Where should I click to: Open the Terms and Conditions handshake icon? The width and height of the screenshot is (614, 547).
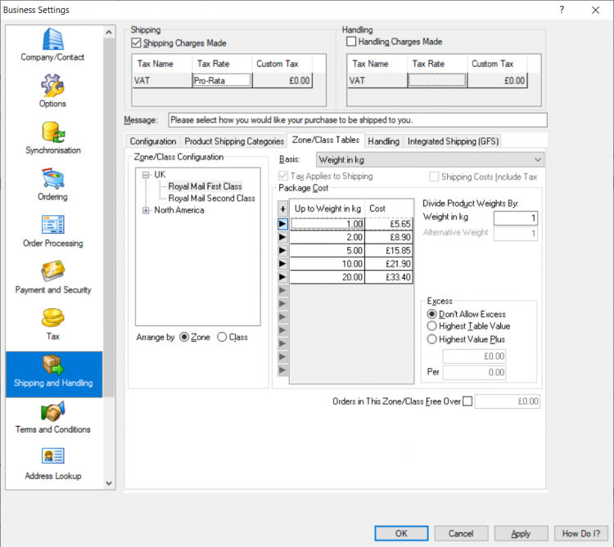tap(53, 410)
